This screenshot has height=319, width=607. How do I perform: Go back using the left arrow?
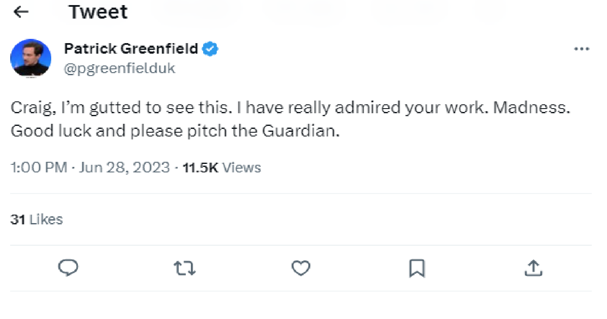[x=21, y=12]
